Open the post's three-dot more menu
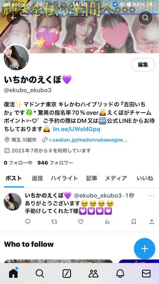Image resolution: width=159 pixels, height=284 pixels. pos(151,196)
